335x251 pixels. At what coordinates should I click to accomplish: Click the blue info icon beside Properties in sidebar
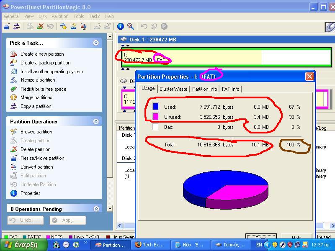pos(14,193)
